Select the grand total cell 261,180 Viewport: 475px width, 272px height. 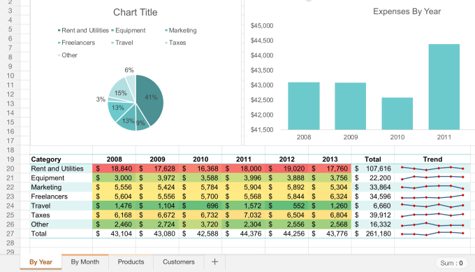pyautogui.click(x=373, y=234)
